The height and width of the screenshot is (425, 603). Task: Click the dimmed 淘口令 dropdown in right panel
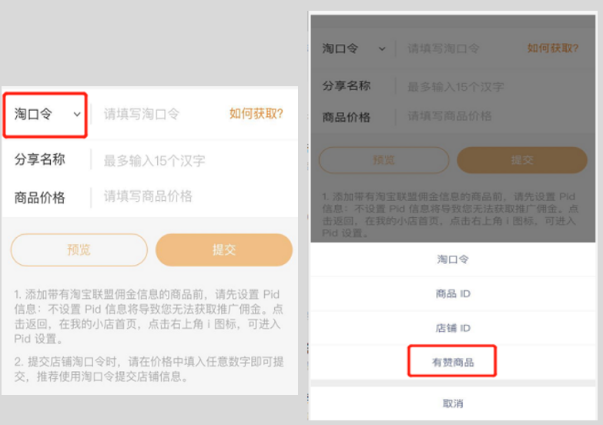click(x=353, y=49)
